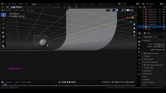Open the Render Engine dropdown
166x93 pixels.
pos(159,37)
